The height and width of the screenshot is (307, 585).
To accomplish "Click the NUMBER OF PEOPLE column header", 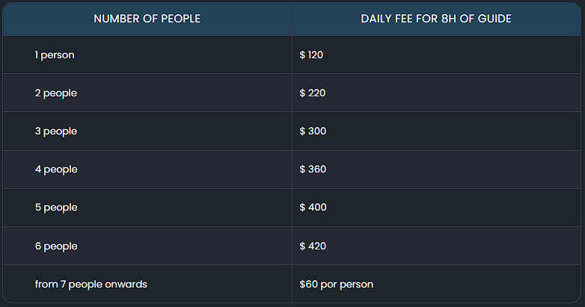I will tap(147, 19).
